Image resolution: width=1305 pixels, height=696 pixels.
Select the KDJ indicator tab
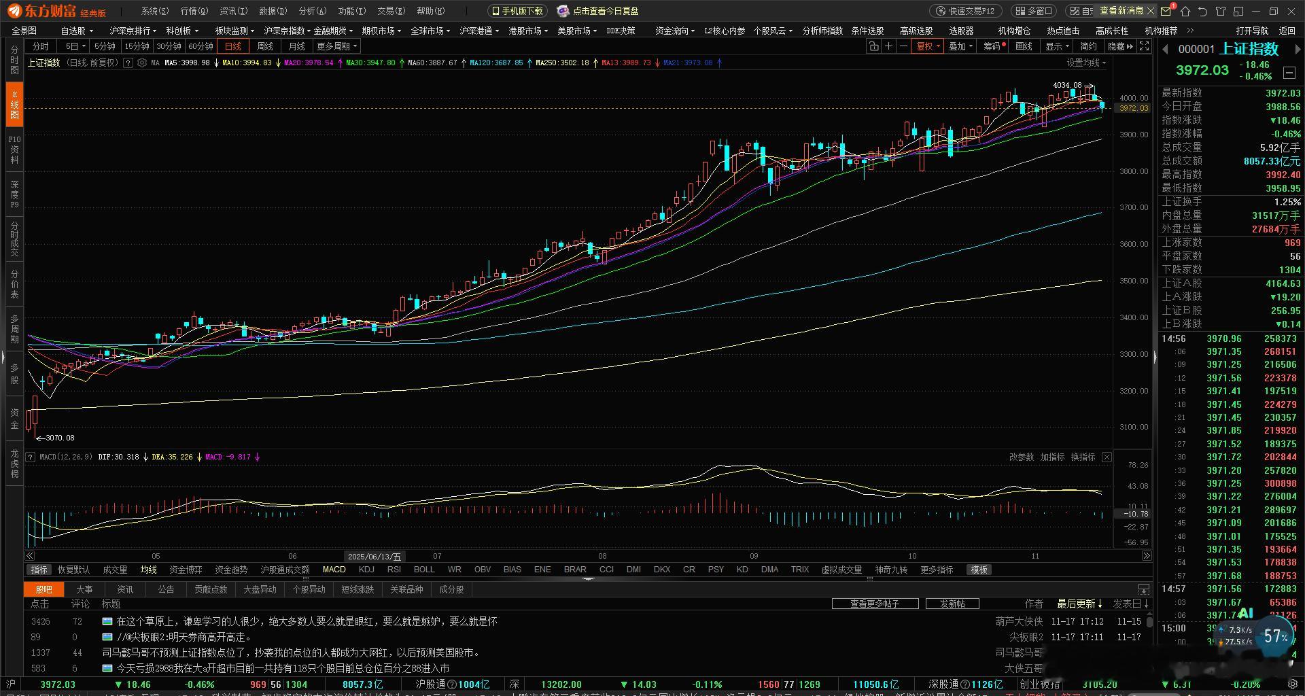366,570
